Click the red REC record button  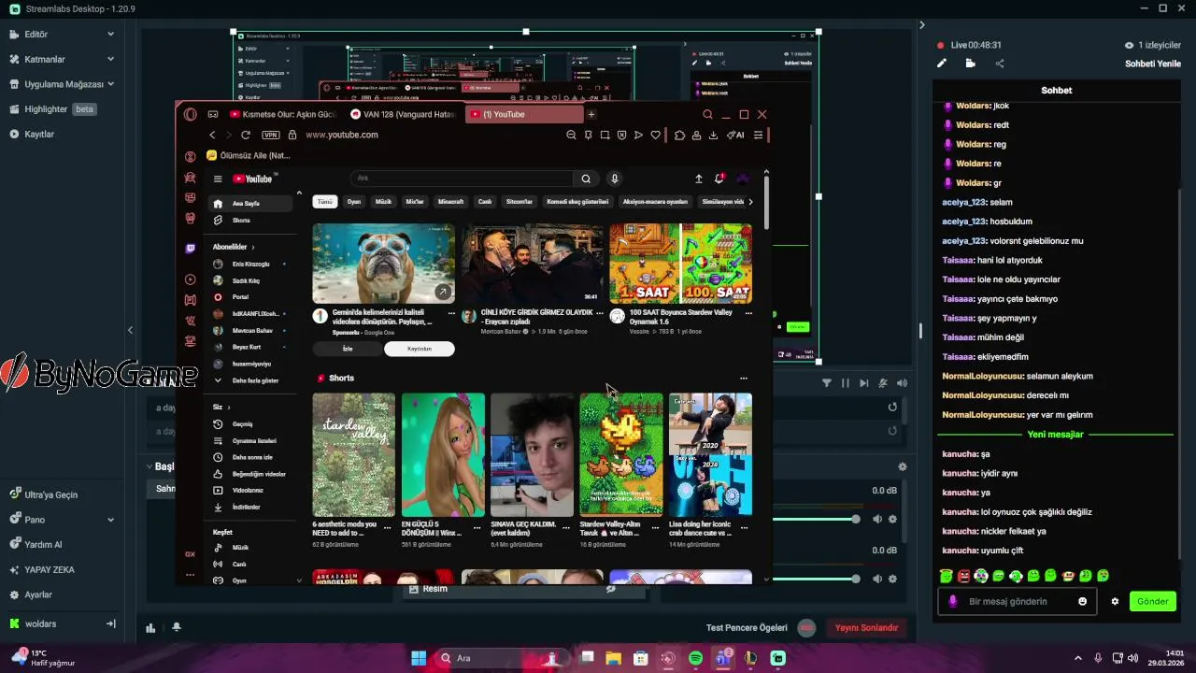click(x=807, y=628)
